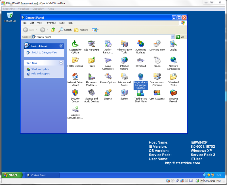Screen dimensions: 227x185
Task: Click the Start button
Action: click(12, 175)
